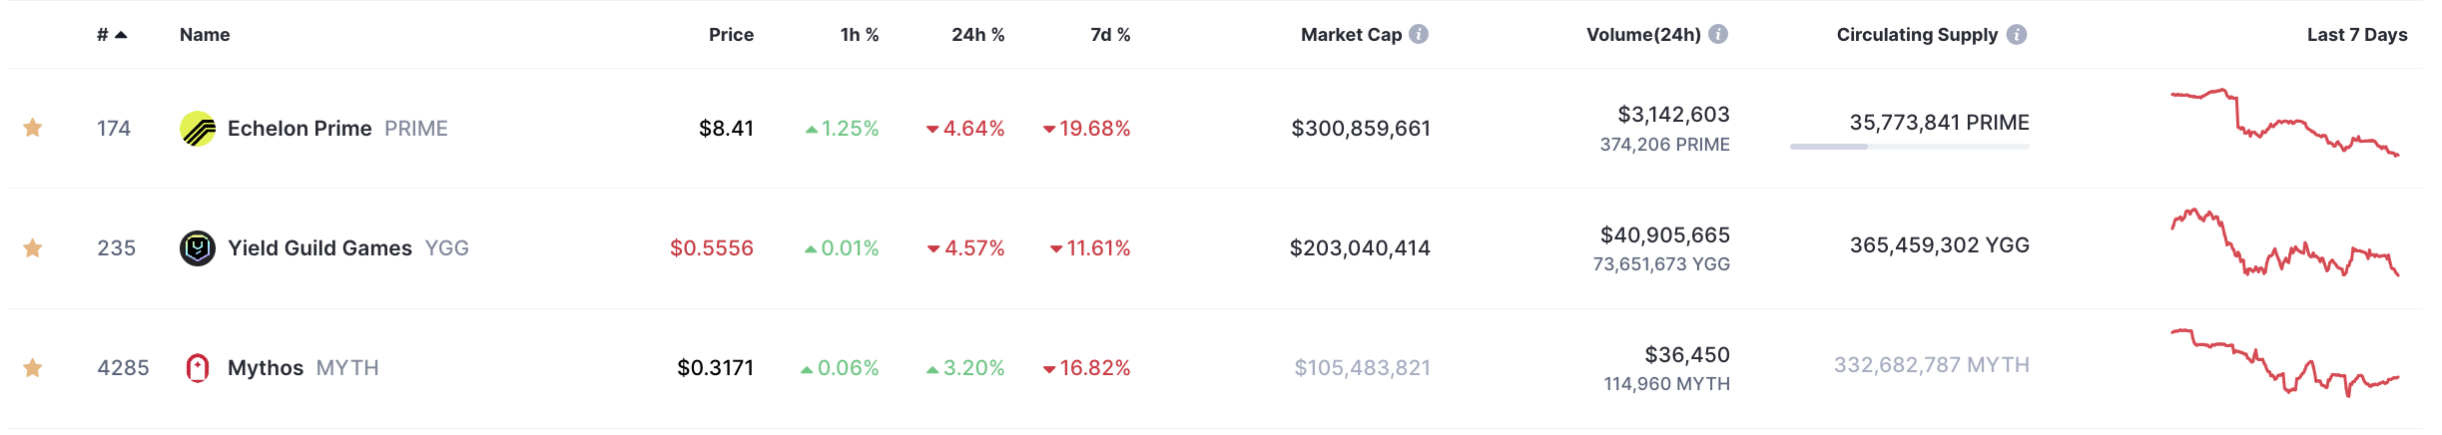Sort the table by Price column

[731, 35]
